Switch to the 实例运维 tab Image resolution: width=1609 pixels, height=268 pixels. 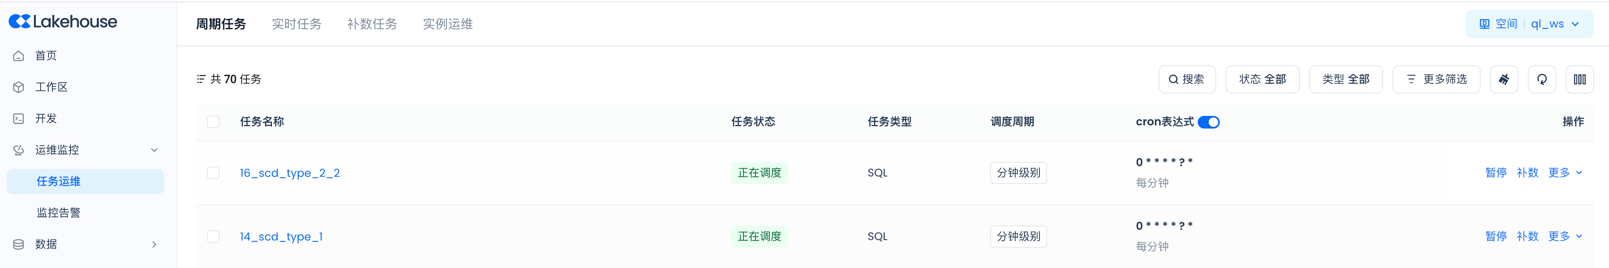447,24
